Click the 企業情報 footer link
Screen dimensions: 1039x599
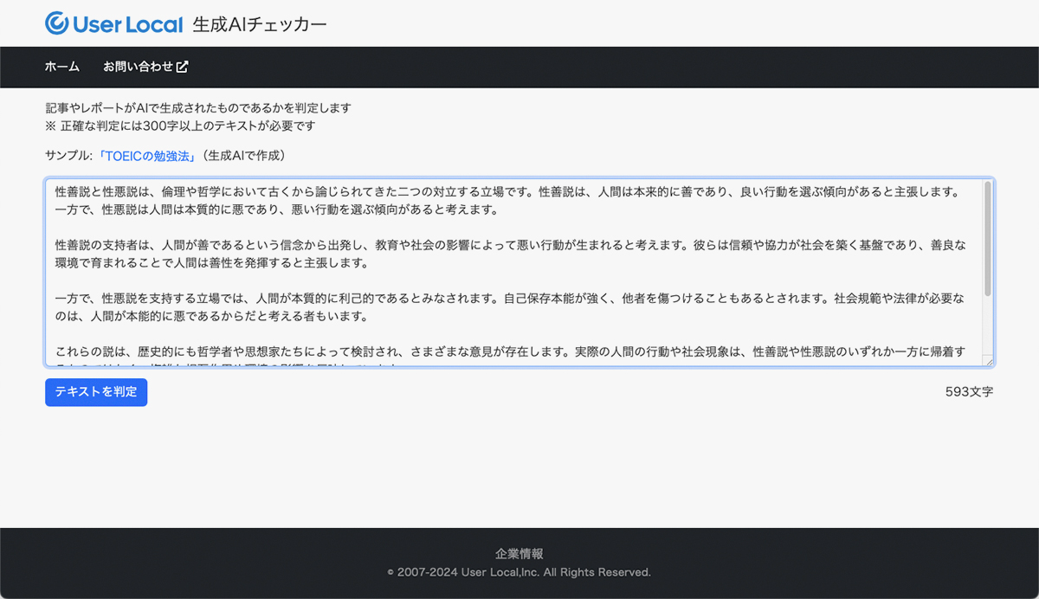coord(519,554)
